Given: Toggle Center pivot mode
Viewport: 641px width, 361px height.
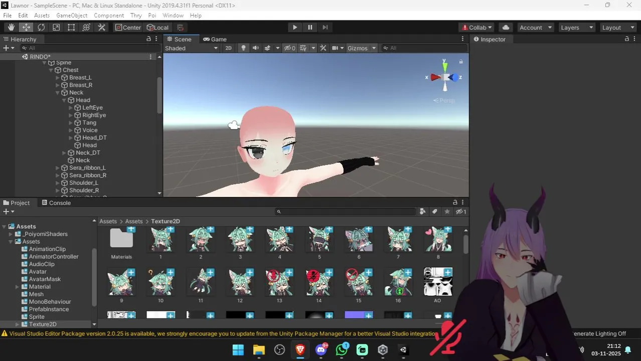Looking at the screenshot, I should tap(128, 28).
